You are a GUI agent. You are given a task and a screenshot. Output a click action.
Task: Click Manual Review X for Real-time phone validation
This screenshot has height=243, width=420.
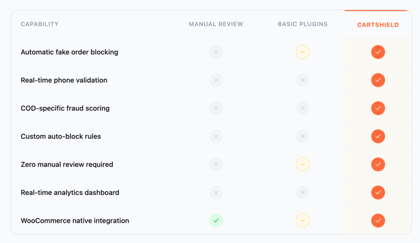216,80
